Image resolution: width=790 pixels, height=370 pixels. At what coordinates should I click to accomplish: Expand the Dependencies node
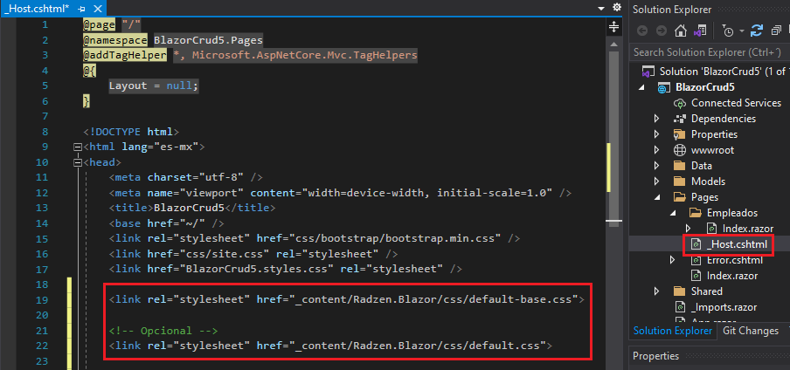pos(656,119)
